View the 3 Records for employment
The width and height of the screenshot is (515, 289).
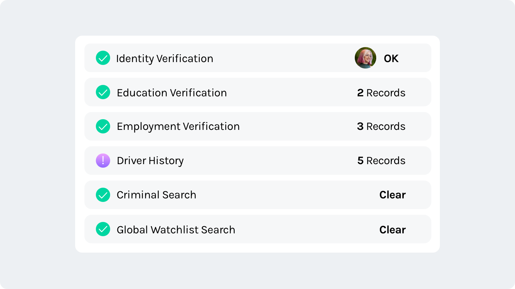[381, 127]
